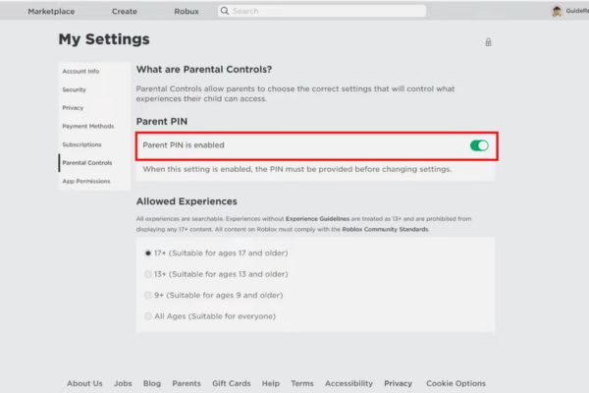Click the lock icon beside My Settings
This screenshot has width=589, height=393.
pos(488,42)
